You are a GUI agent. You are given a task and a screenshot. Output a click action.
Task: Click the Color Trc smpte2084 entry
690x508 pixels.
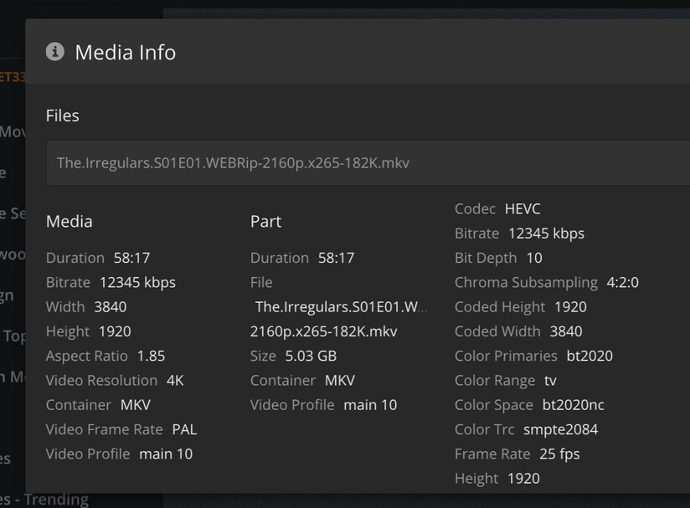[x=526, y=429]
